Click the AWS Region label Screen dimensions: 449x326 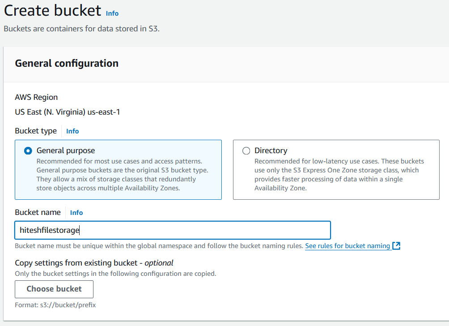[x=36, y=97]
